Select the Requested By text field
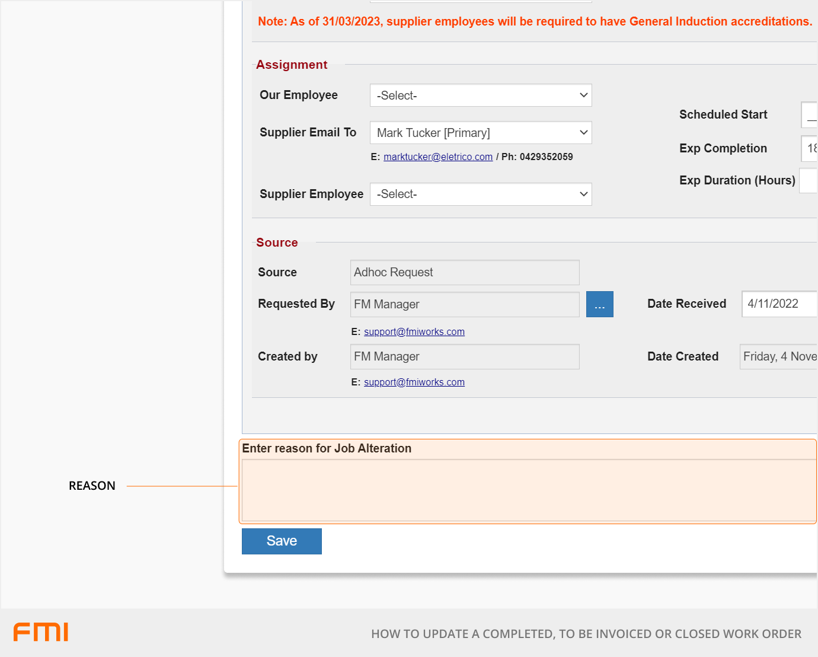This screenshot has width=818, height=657. (x=464, y=305)
